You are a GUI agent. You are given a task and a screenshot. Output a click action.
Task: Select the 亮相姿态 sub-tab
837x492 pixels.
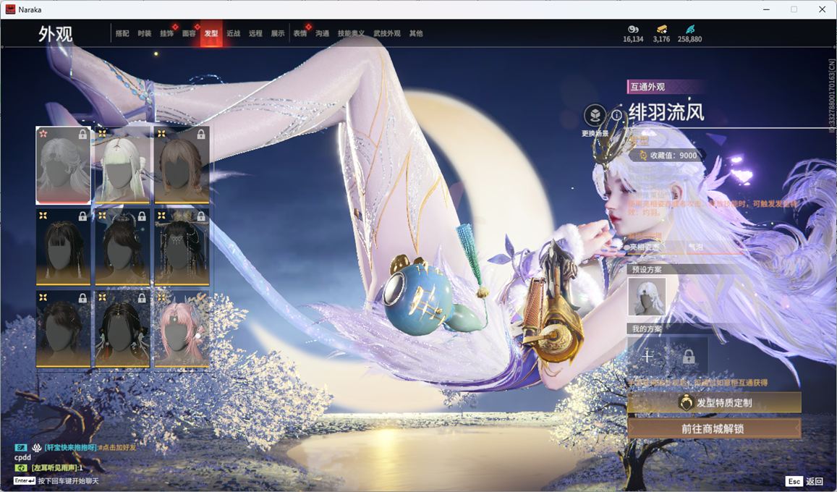click(645, 247)
